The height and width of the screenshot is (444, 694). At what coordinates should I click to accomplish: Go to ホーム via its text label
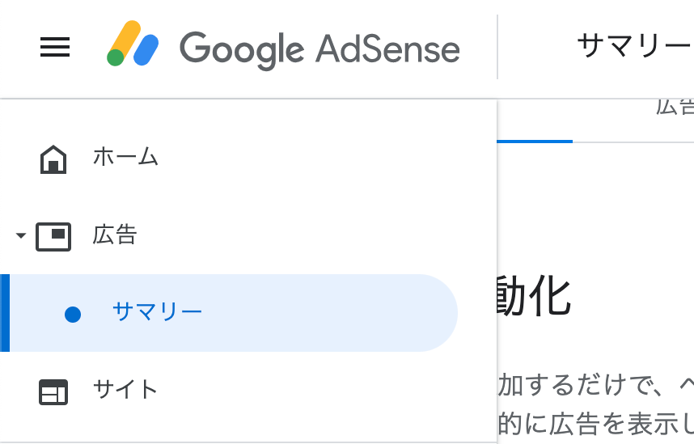[125, 157]
